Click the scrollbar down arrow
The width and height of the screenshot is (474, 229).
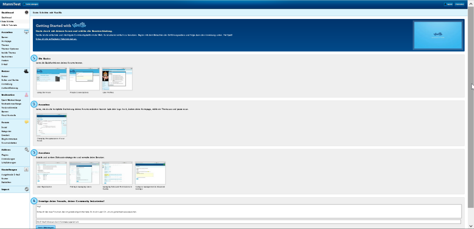coord(471,226)
